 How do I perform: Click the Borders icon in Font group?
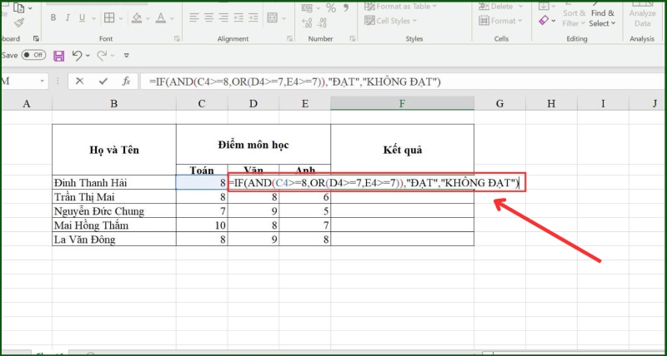(109, 17)
